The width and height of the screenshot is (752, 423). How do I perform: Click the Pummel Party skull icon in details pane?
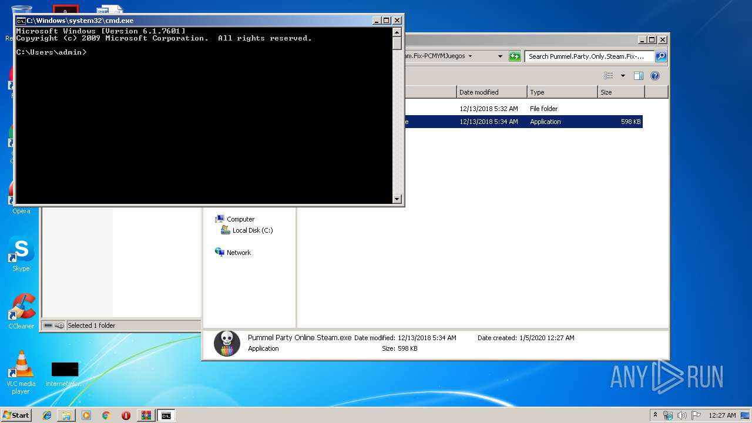click(227, 343)
